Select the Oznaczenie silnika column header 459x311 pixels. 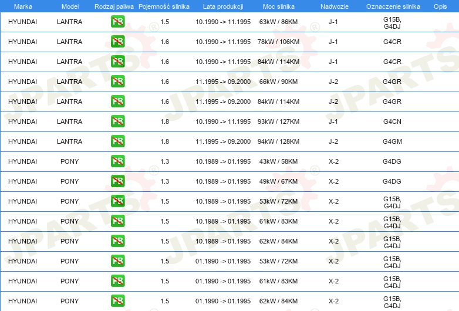[x=393, y=6]
